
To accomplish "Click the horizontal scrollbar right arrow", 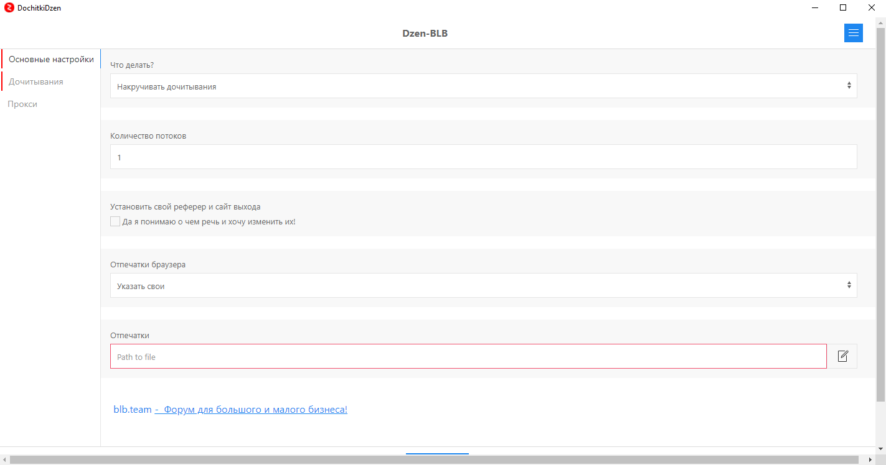I will click(870, 459).
